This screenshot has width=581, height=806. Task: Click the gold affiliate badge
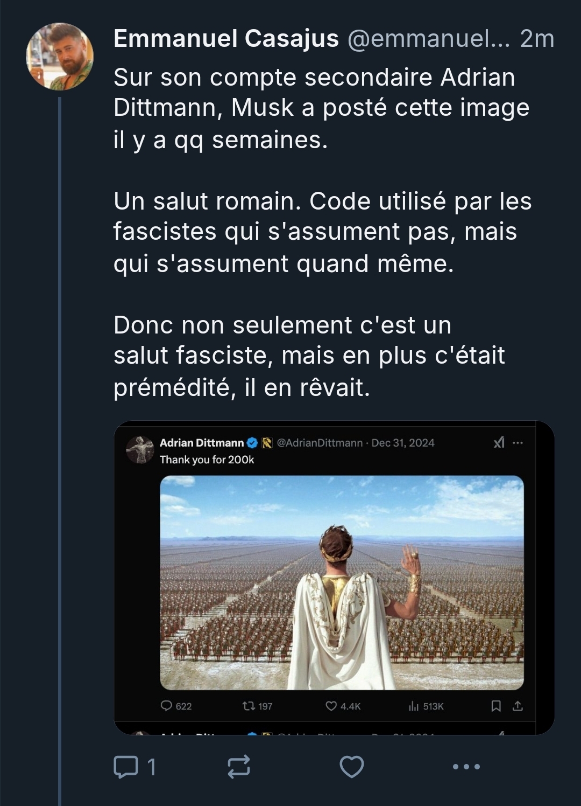(x=267, y=443)
